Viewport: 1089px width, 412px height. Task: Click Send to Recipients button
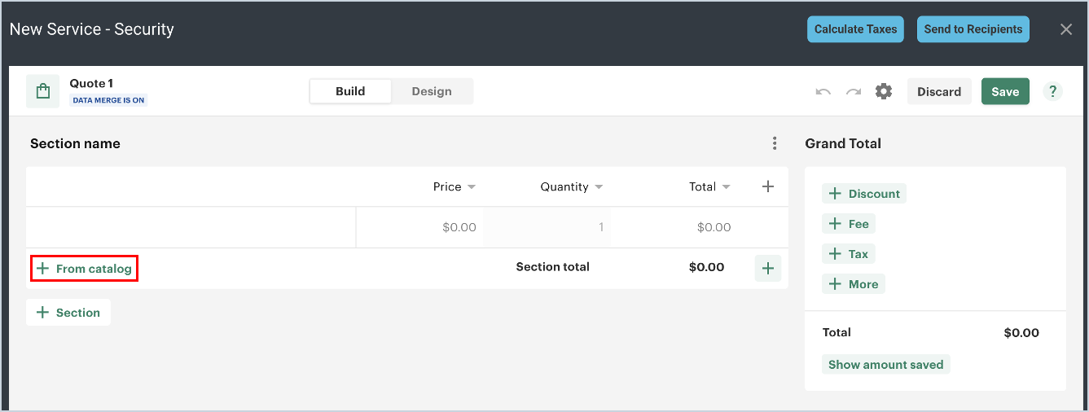[x=973, y=29]
